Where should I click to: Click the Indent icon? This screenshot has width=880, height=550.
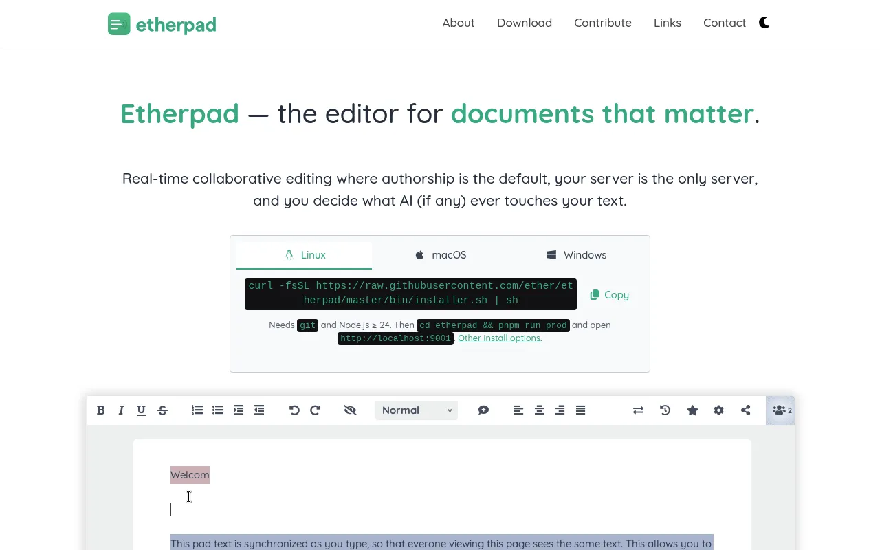[239, 410]
